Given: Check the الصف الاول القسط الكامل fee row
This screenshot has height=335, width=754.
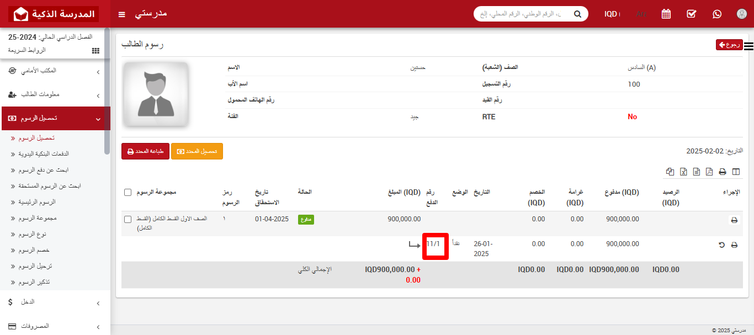Looking at the screenshot, I should 128,219.
